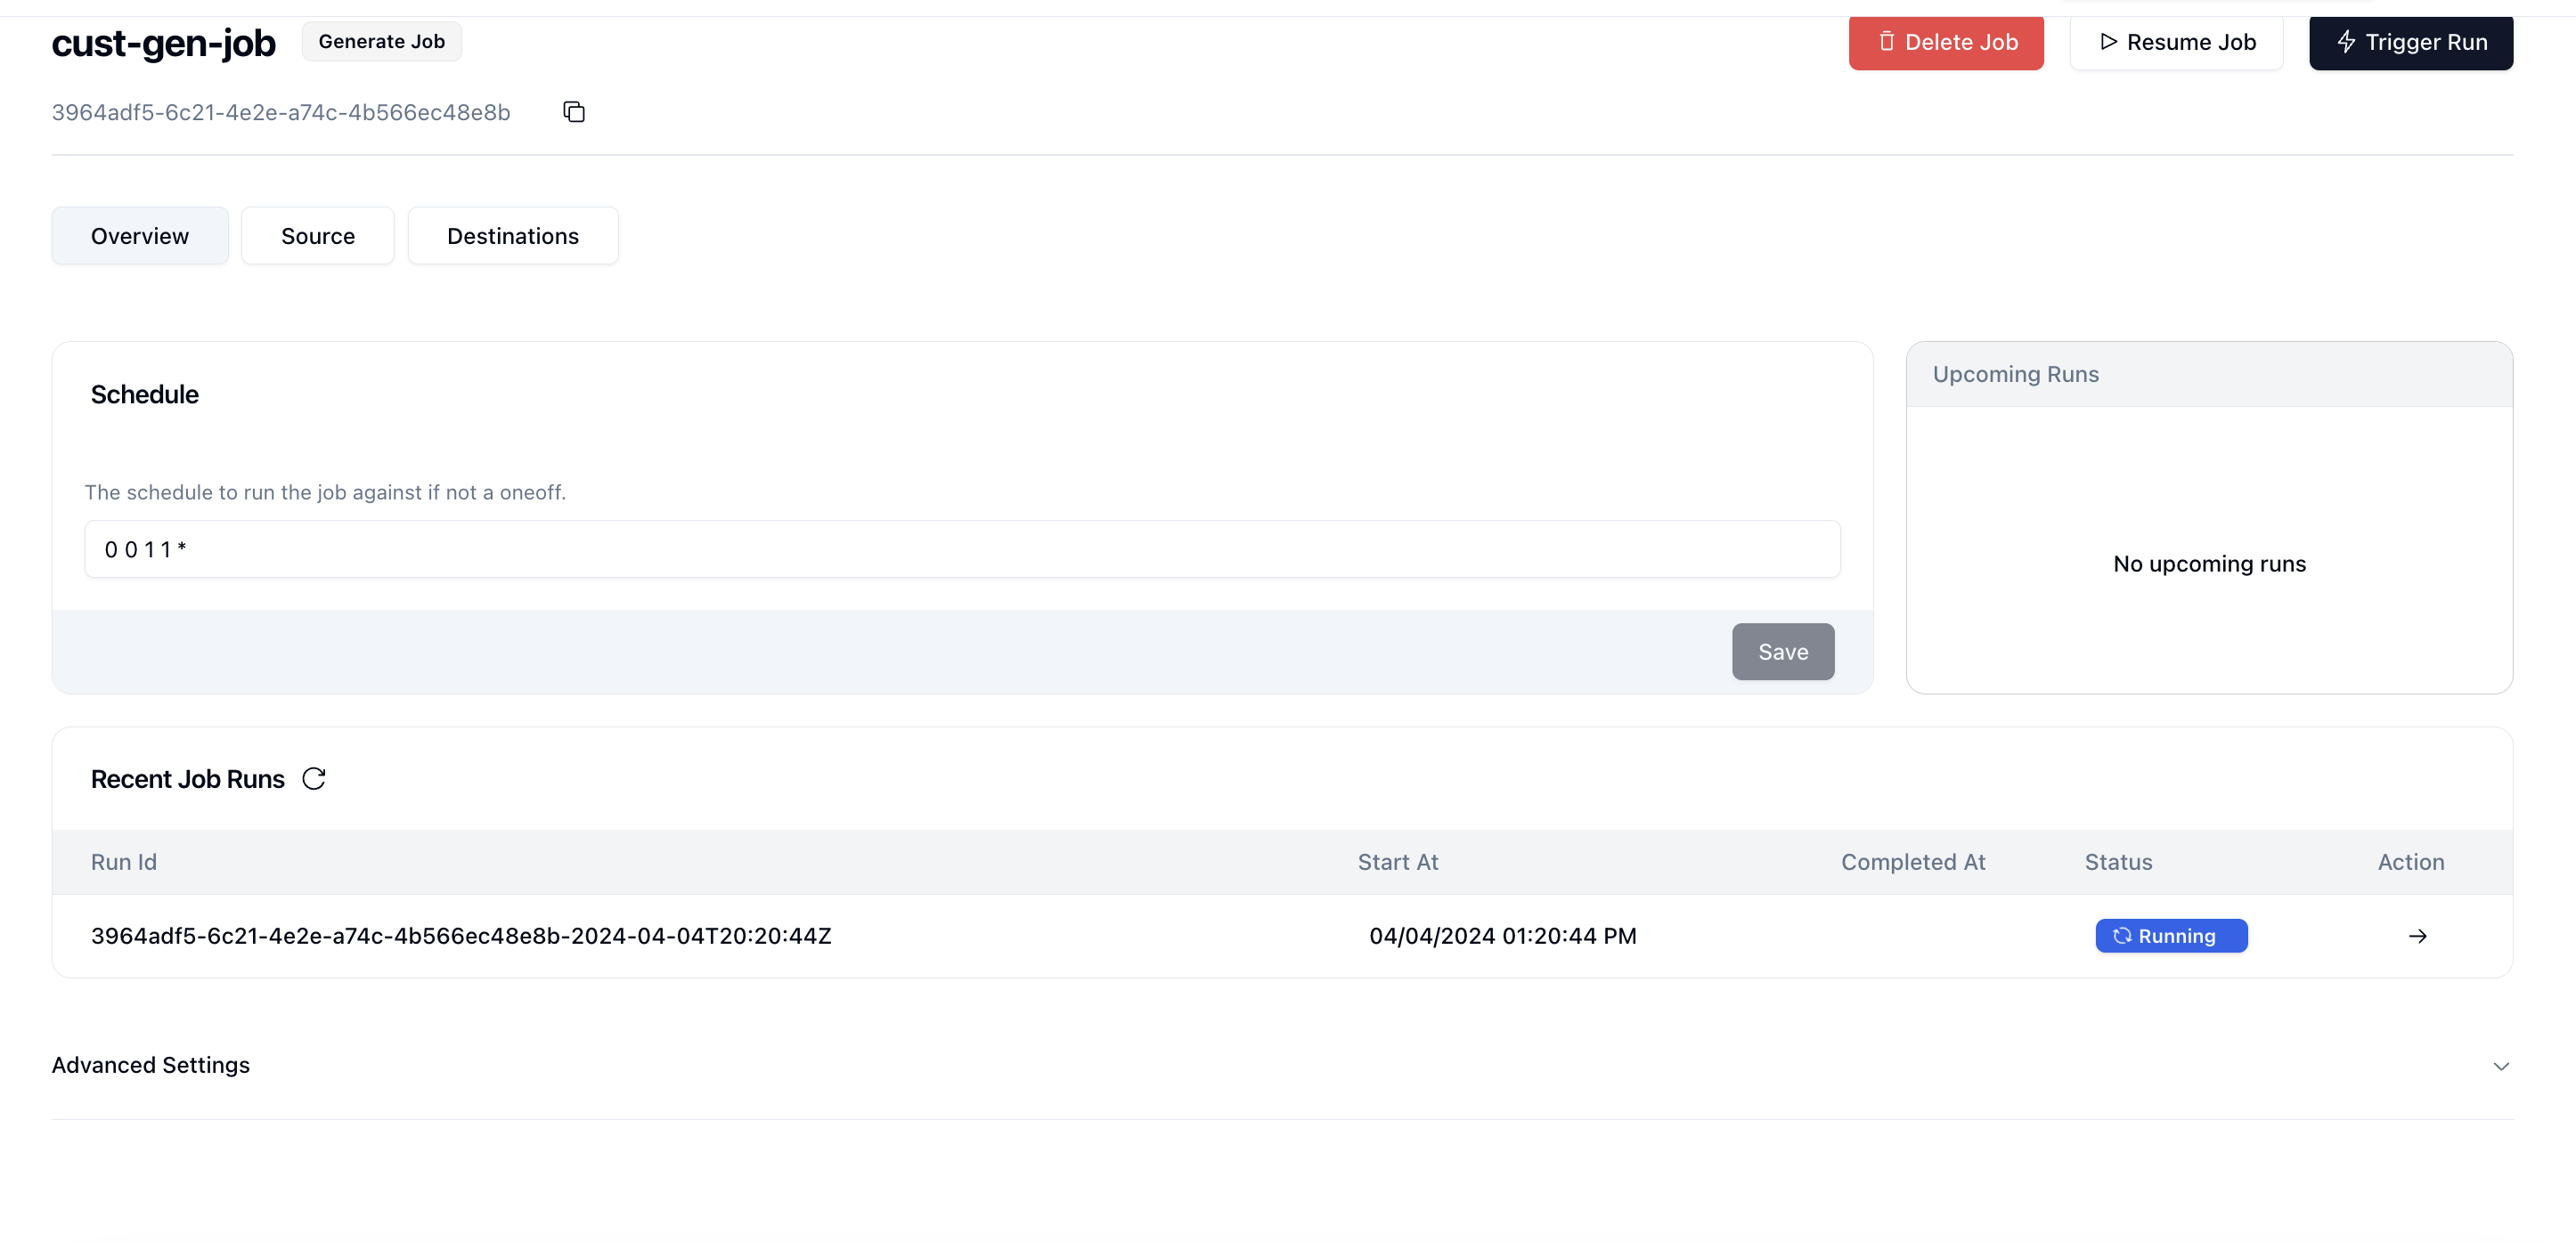Click the Running status badge
The width and height of the screenshot is (2576, 1242).
(x=2171, y=937)
